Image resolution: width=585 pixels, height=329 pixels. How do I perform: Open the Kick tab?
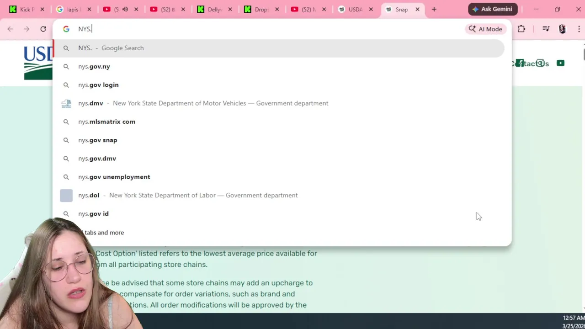[27, 9]
